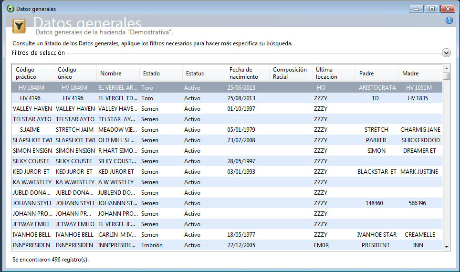This screenshot has height=272, width=460.
Task: Click mother cell CHARMIG JANE
Action: (420, 130)
